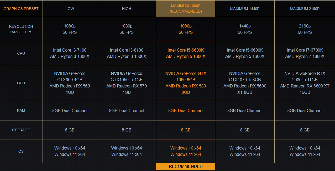Image resolution: width=335 pixels, height=171 pixels.
Task: Click the LOW column Windows 10 x64 cell
Action: (70, 151)
